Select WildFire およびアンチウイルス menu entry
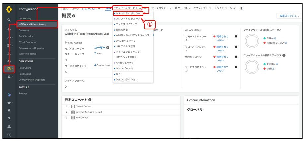The image size is (305, 141). coord(133,35)
